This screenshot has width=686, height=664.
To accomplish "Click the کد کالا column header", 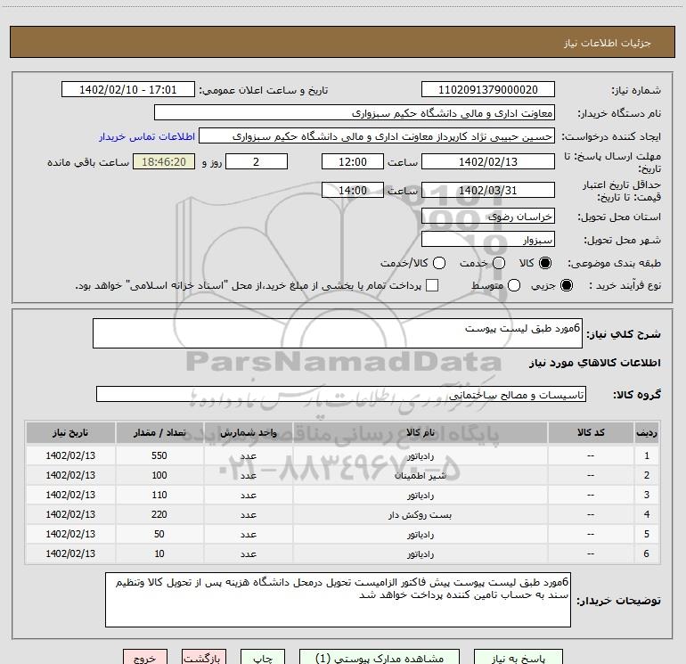I will [x=591, y=432].
